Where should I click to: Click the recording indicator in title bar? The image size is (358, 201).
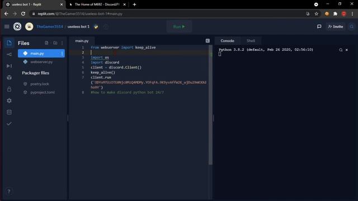(316, 4)
